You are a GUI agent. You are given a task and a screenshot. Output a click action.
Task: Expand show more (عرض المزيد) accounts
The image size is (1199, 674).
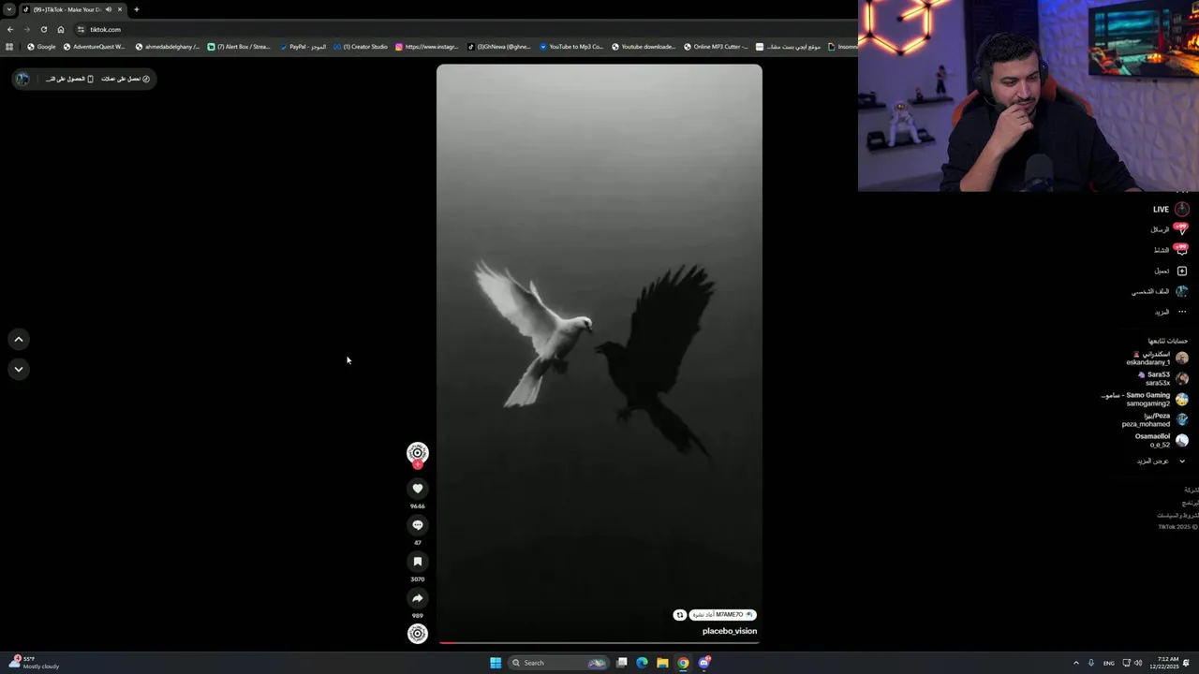(x=1162, y=461)
